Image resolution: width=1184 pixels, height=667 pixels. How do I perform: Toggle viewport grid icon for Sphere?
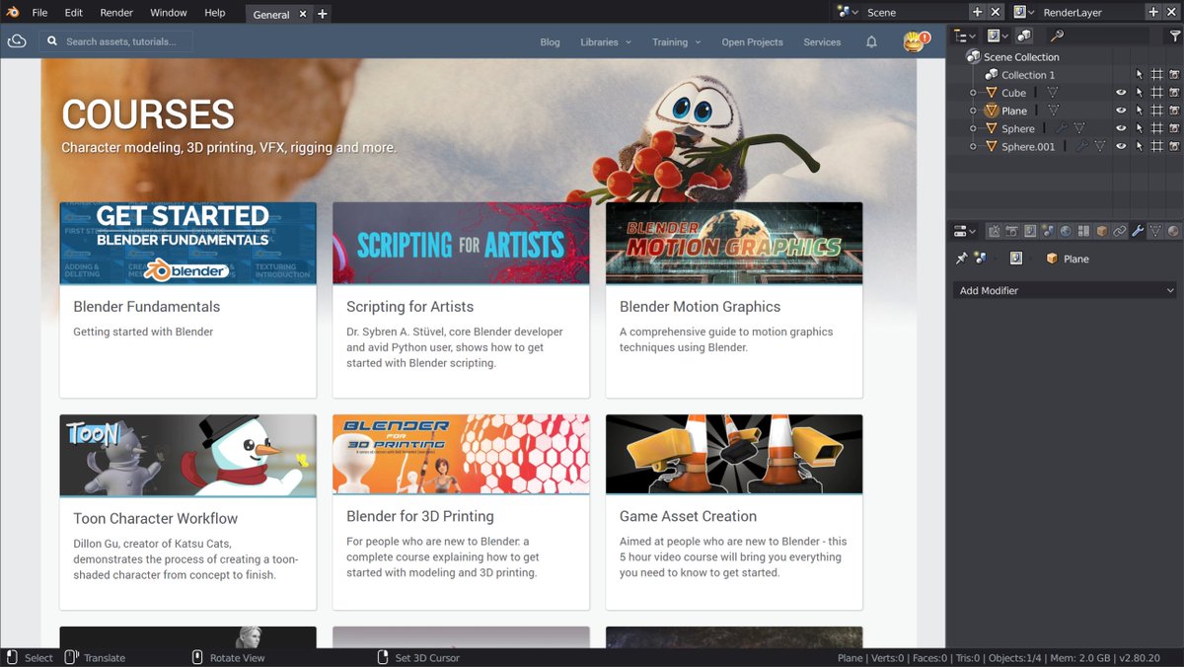[1156, 128]
